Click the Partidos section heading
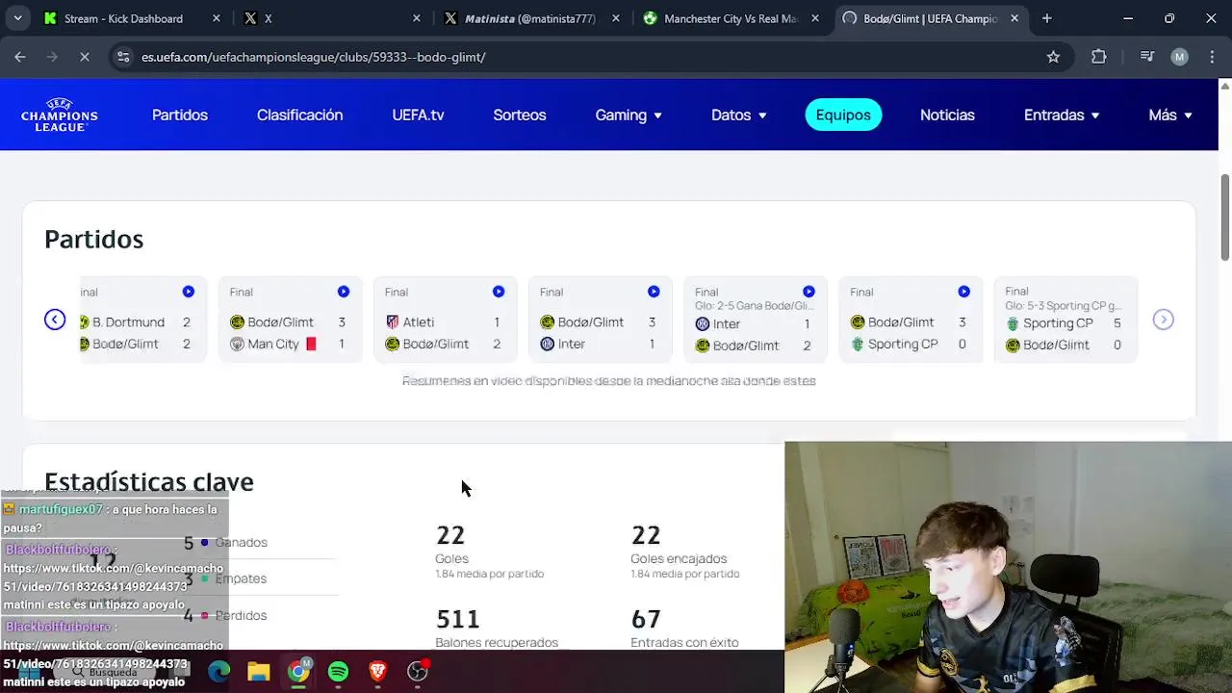 [x=93, y=239]
